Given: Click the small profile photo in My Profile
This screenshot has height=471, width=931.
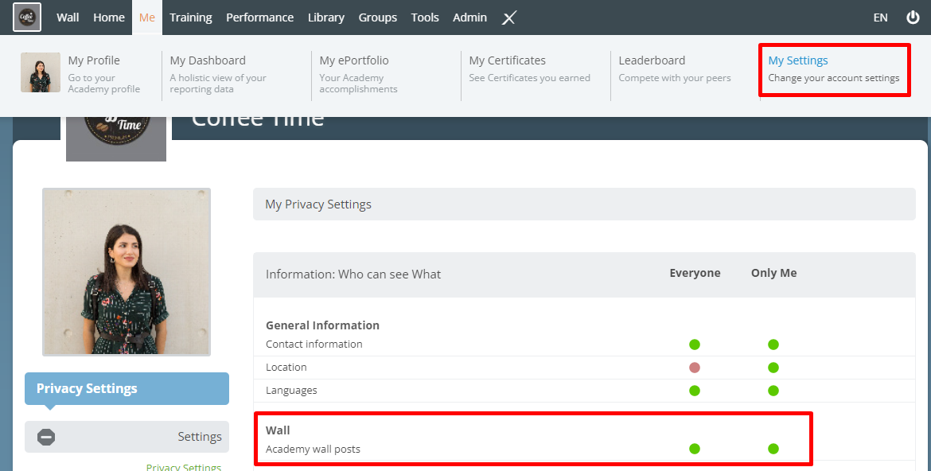Looking at the screenshot, I should point(41,72).
